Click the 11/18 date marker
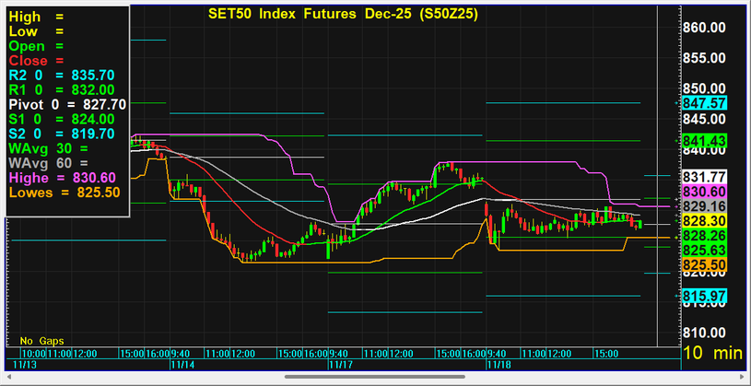 [x=498, y=365]
